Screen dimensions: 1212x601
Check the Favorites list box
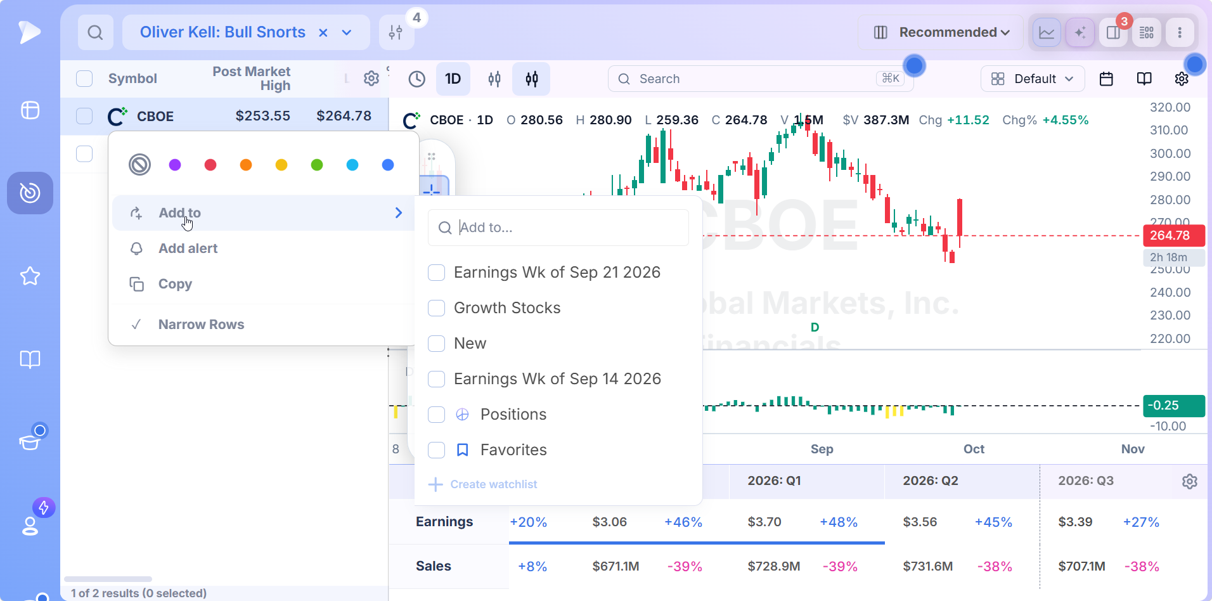pos(436,450)
